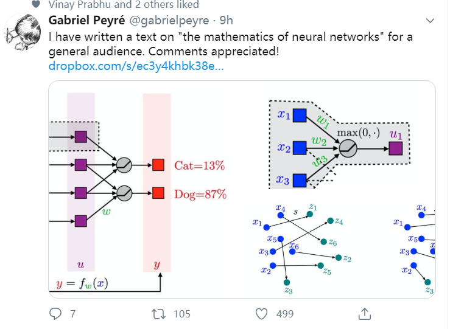
Task: Click the 499 likes count
Action: [x=284, y=314]
